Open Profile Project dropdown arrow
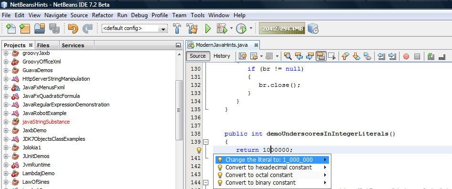This screenshot has width=452, height=189. pos(251,28)
